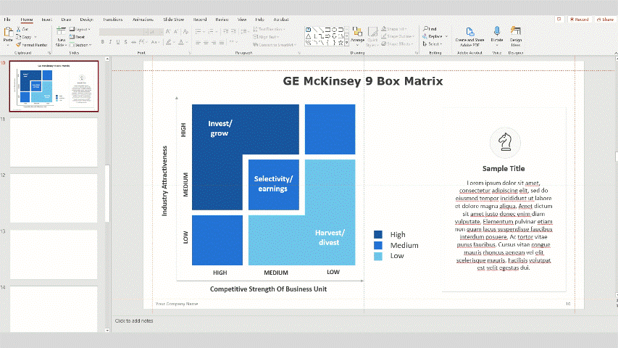Decrease list indent level

[226, 32]
